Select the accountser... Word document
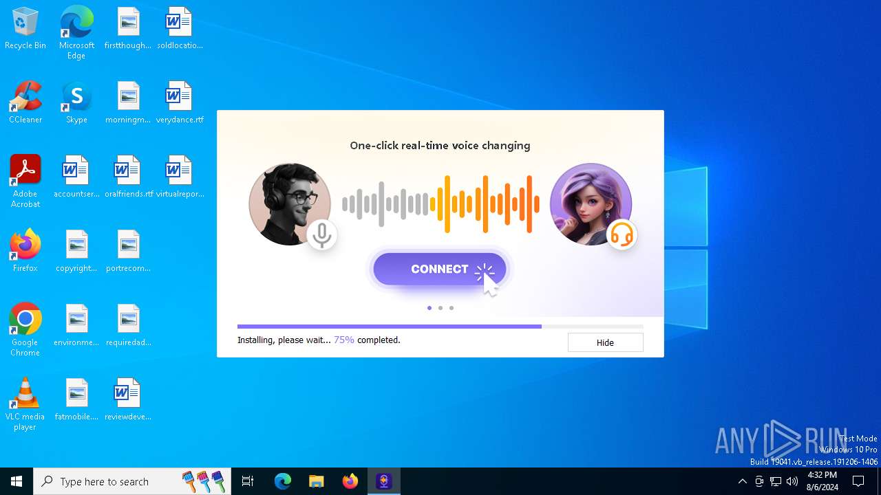The height and width of the screenshot is (495, 881). coord(76,177)
